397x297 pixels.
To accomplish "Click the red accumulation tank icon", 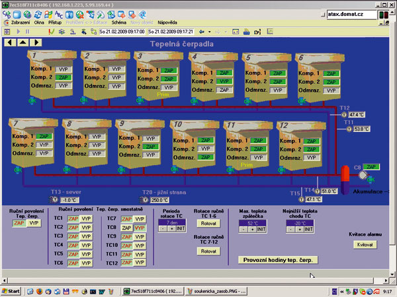I will (x=345, y=175).
